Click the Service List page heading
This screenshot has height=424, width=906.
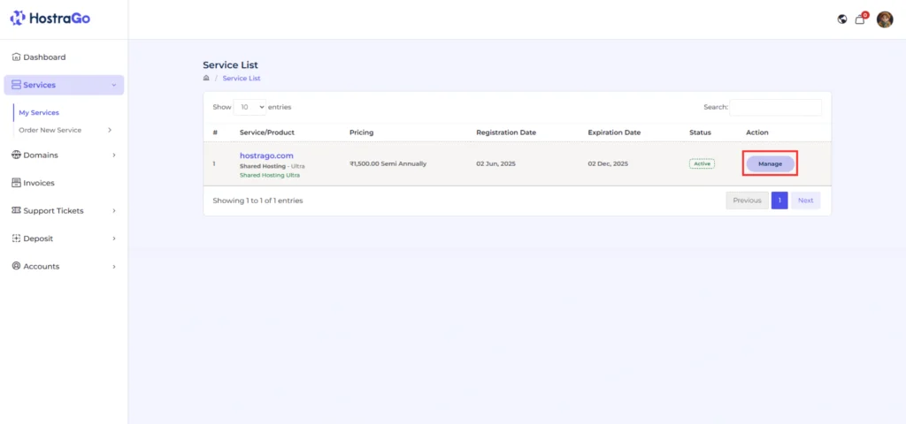pyautogui.click(x=231, y=65)
